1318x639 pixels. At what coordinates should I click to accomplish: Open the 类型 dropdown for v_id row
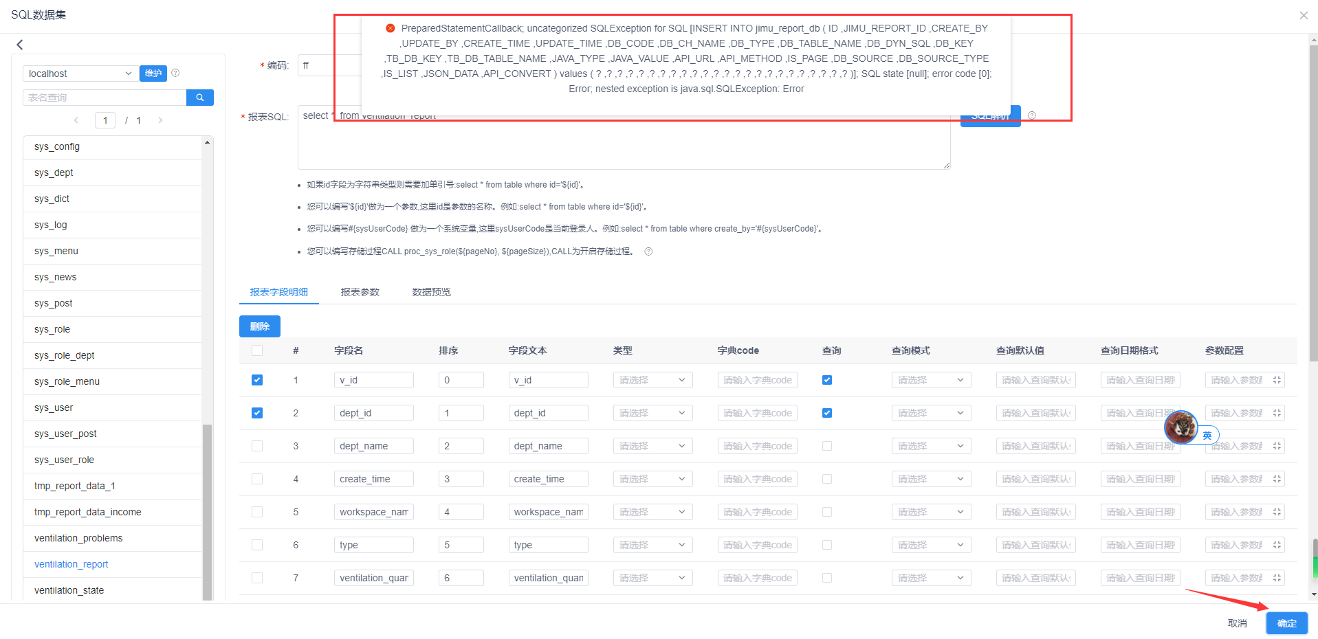[652, 380]
